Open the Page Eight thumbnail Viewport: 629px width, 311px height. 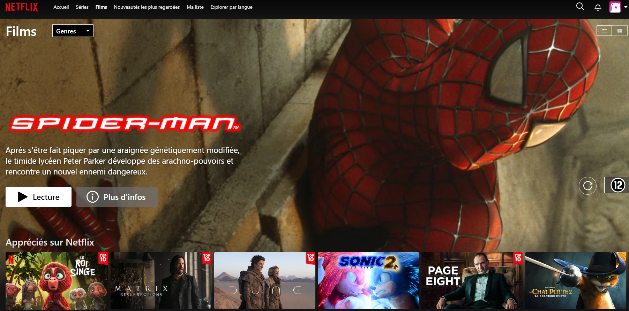[472, 281]
